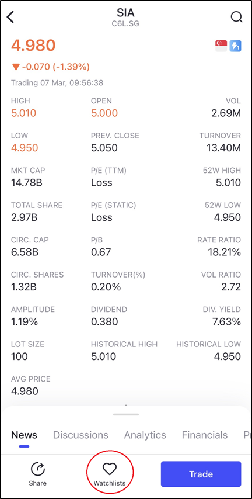The width and height of the screenshot is (252, 499).
Task: Open the Financials tab
Action: 205,435
